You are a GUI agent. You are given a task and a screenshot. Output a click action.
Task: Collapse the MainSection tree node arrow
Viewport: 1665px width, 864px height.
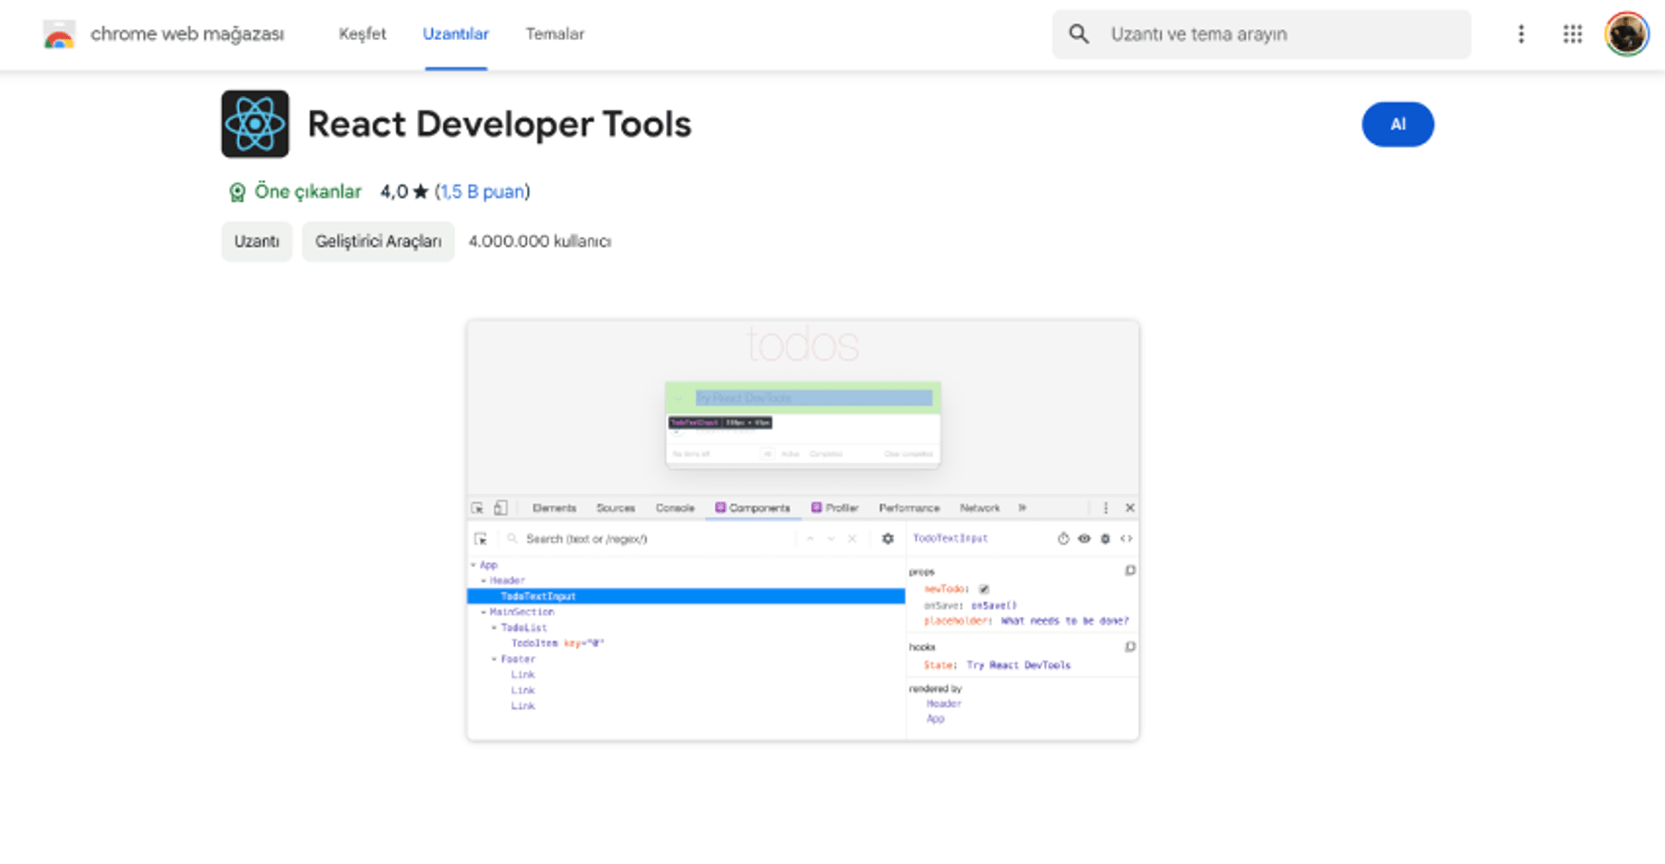click(484, 612)
